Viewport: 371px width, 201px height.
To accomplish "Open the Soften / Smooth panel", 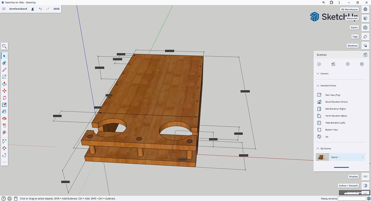I will click(365, 186).
